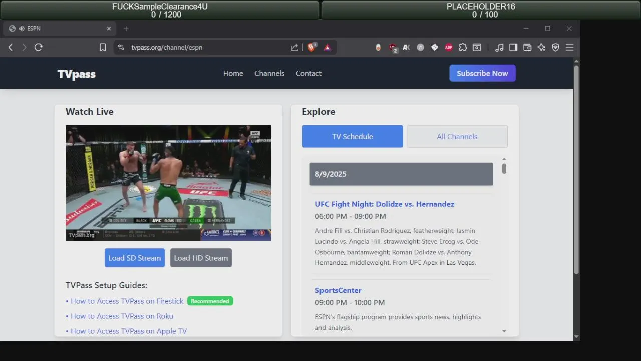This screenshot has width=641, height=361.
Task: Open the Brave Rewards triangle icon
Action: (327, 47)
